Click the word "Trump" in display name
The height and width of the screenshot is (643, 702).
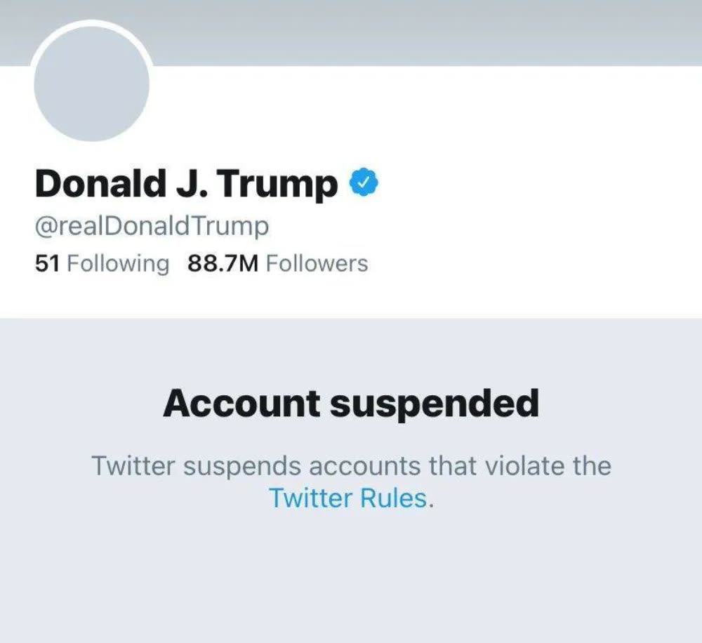click(277, 184)
